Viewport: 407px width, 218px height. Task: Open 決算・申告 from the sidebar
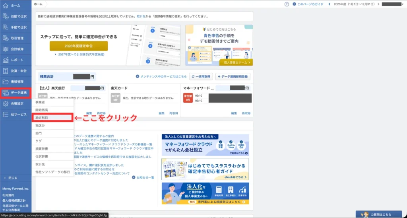click(16, 71)
